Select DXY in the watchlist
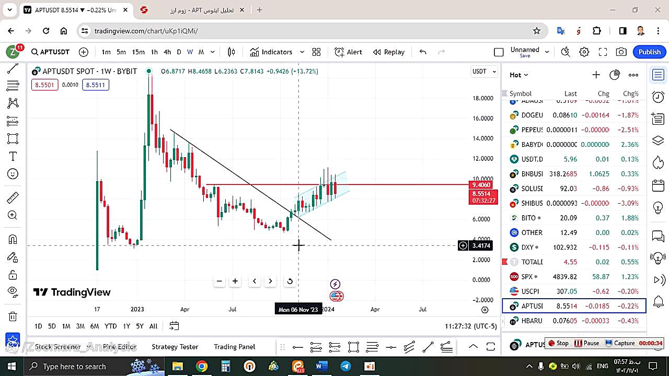The height and width of the screenshot is (376, 669). 574,247
